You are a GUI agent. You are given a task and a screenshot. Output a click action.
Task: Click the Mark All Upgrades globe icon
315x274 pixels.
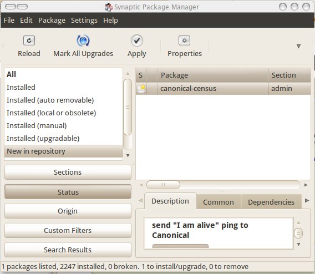coord(83,40)
